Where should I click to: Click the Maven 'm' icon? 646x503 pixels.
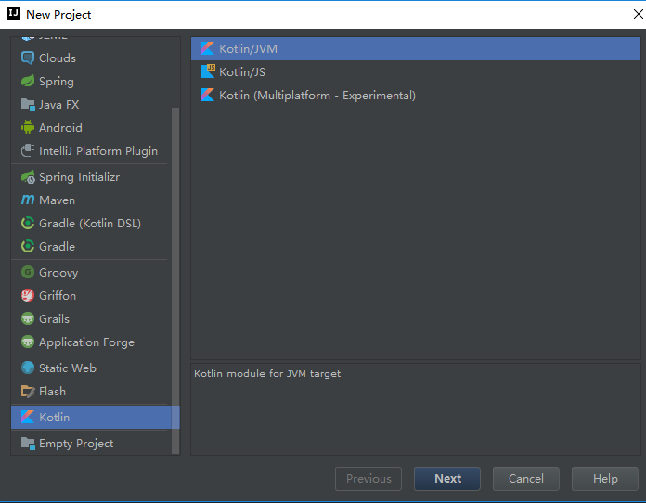[x=28, y=200]
